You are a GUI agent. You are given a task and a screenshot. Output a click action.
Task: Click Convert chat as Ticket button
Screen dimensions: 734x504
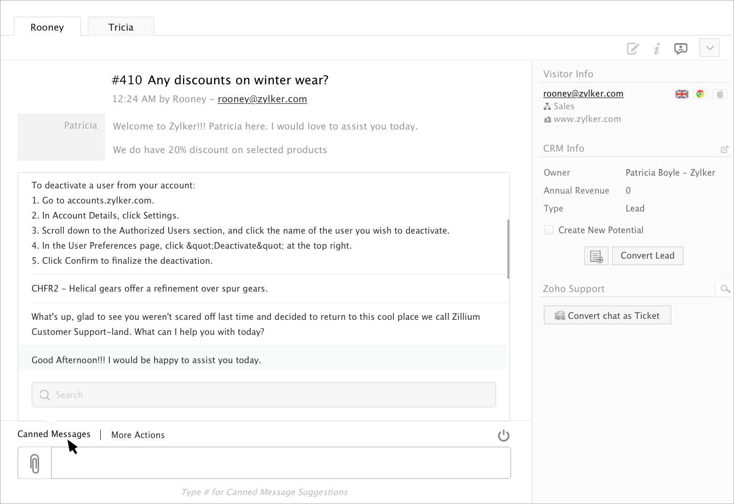coord(607,316)
